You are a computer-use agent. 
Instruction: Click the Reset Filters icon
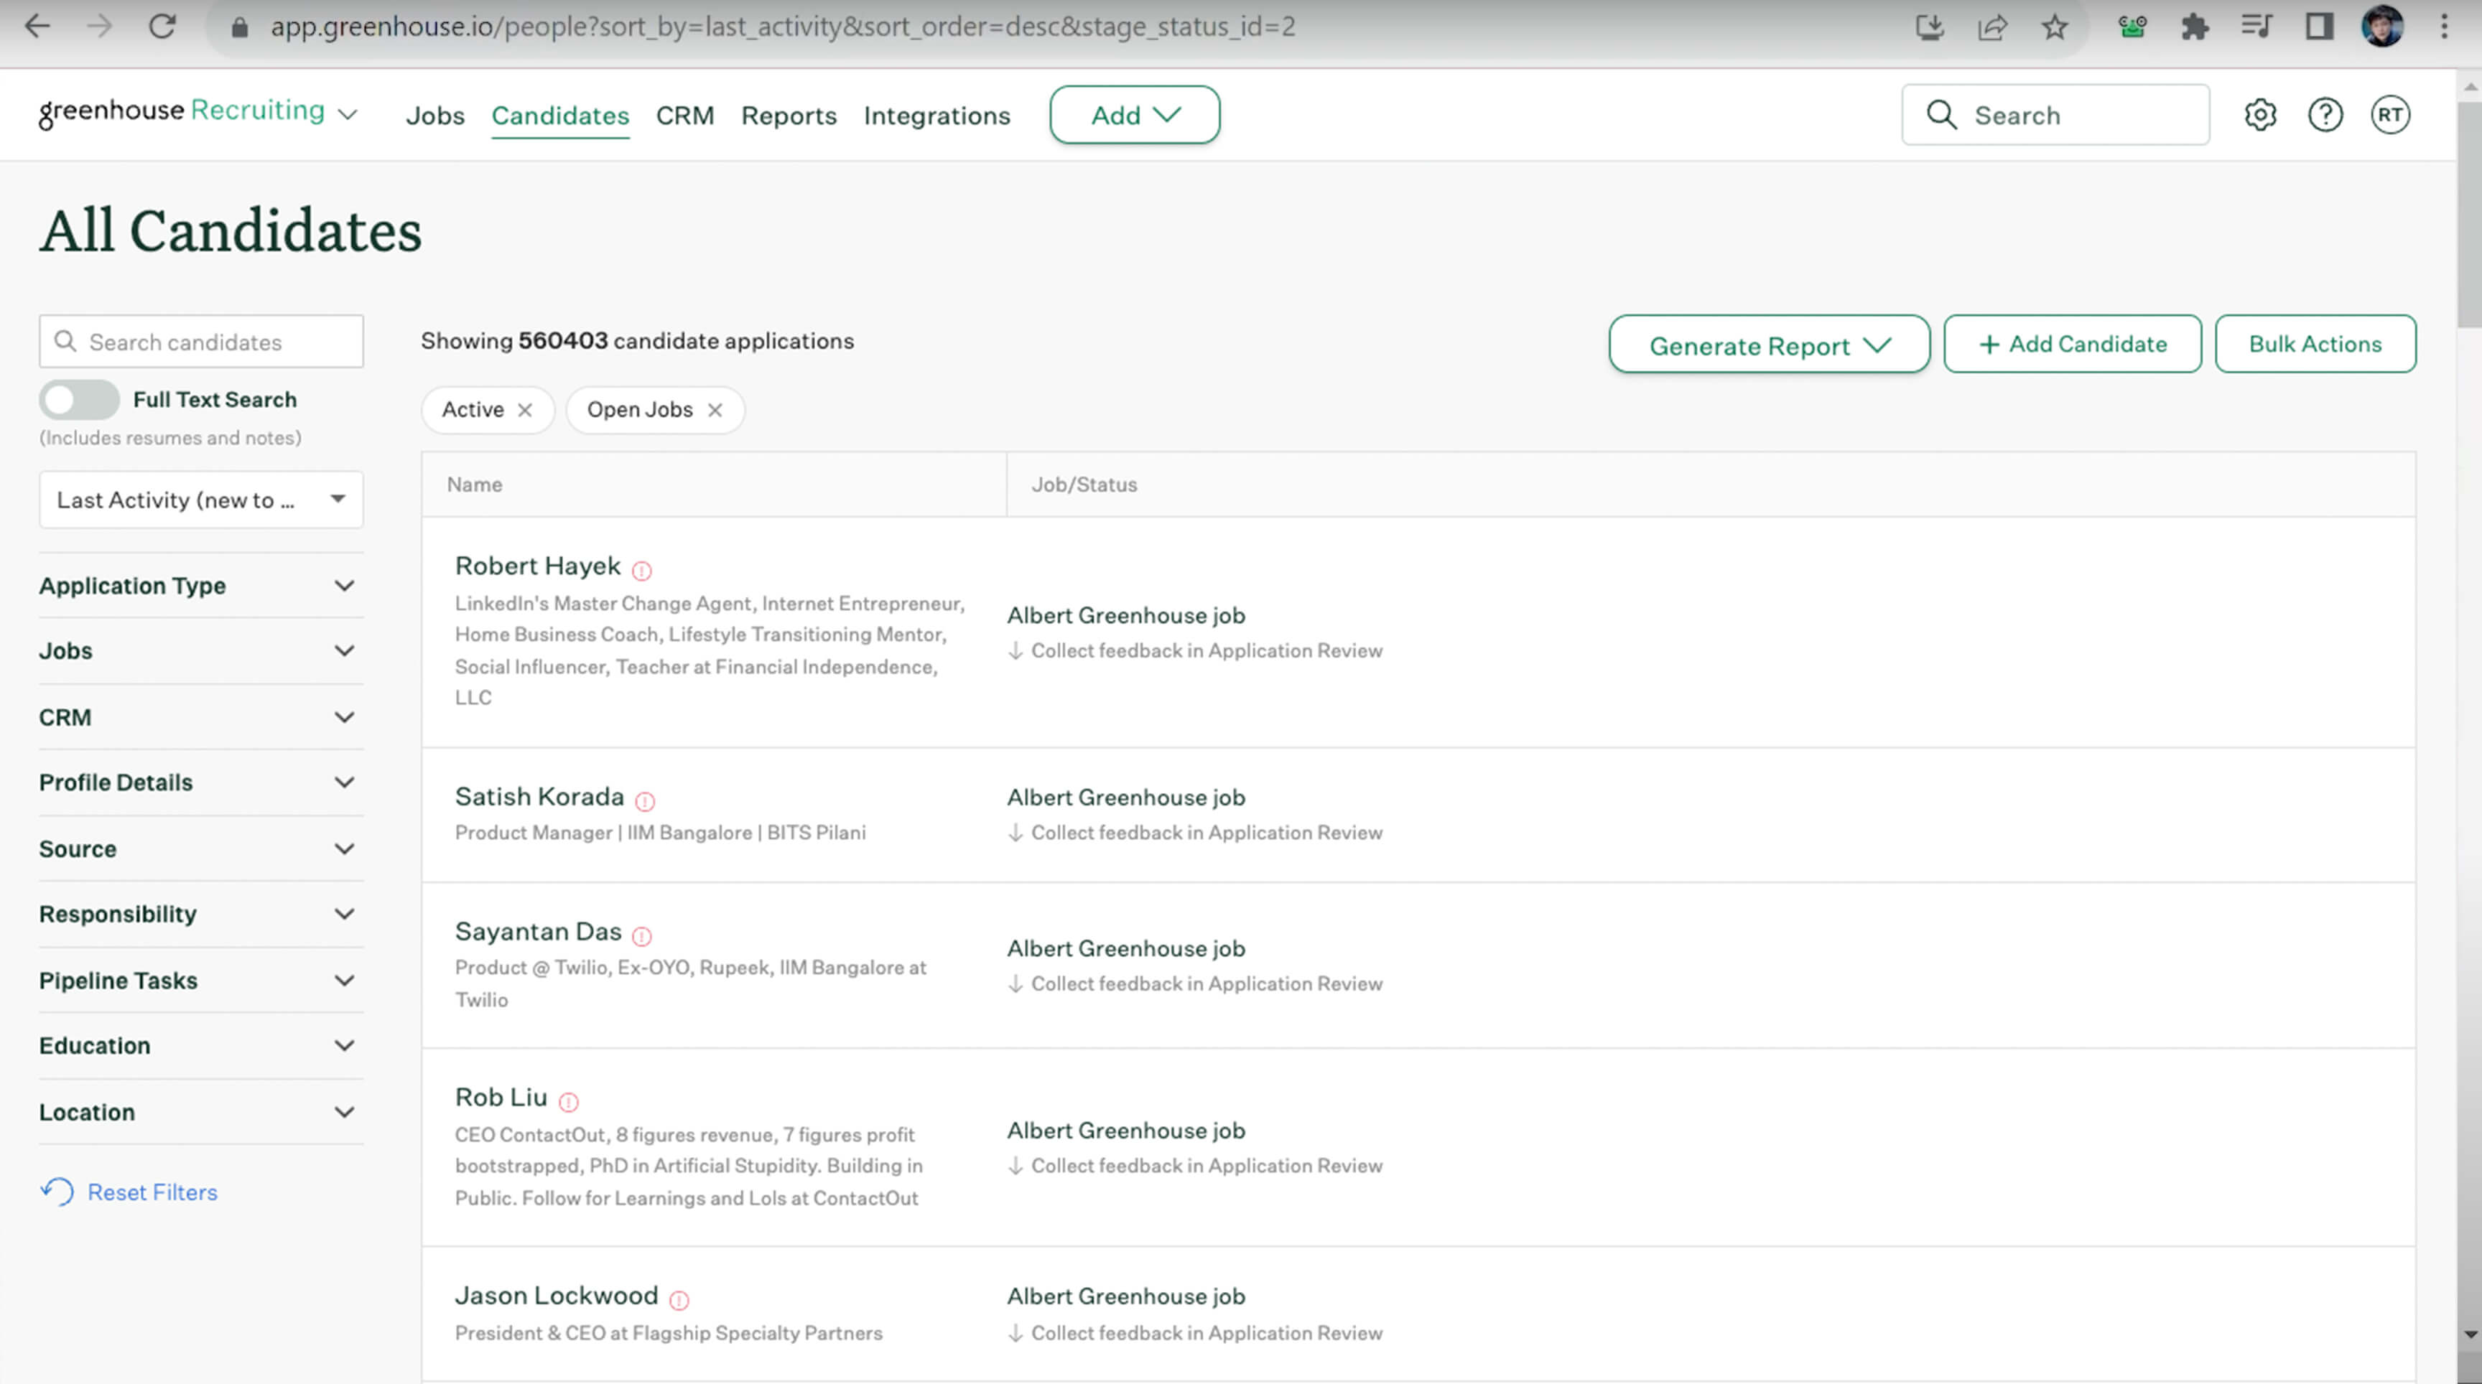pos(57,1192)
